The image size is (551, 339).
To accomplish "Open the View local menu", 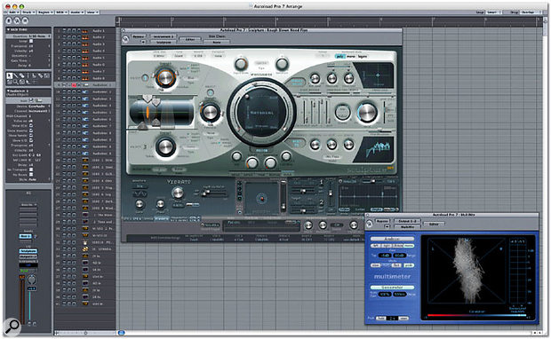I will [92, 12].
